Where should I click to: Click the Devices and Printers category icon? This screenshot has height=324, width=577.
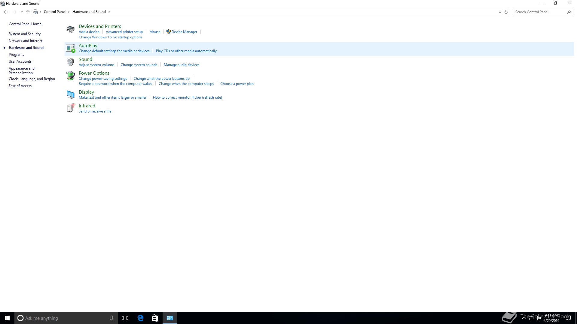tap(70, 29)
